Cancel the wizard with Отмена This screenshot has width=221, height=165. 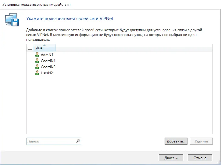(200, 158)
